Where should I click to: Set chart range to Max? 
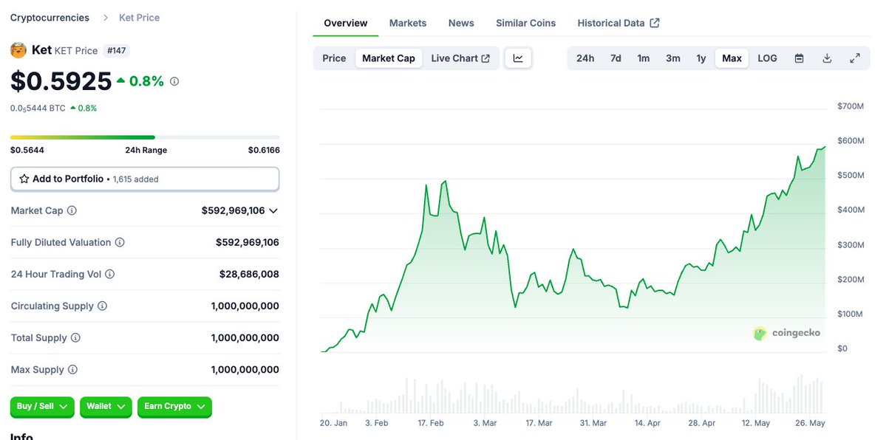[x=732, y=58]
